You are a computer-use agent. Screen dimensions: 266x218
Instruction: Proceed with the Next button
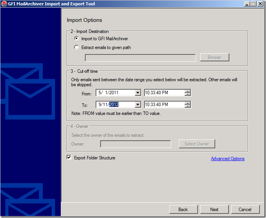point(214,209)
